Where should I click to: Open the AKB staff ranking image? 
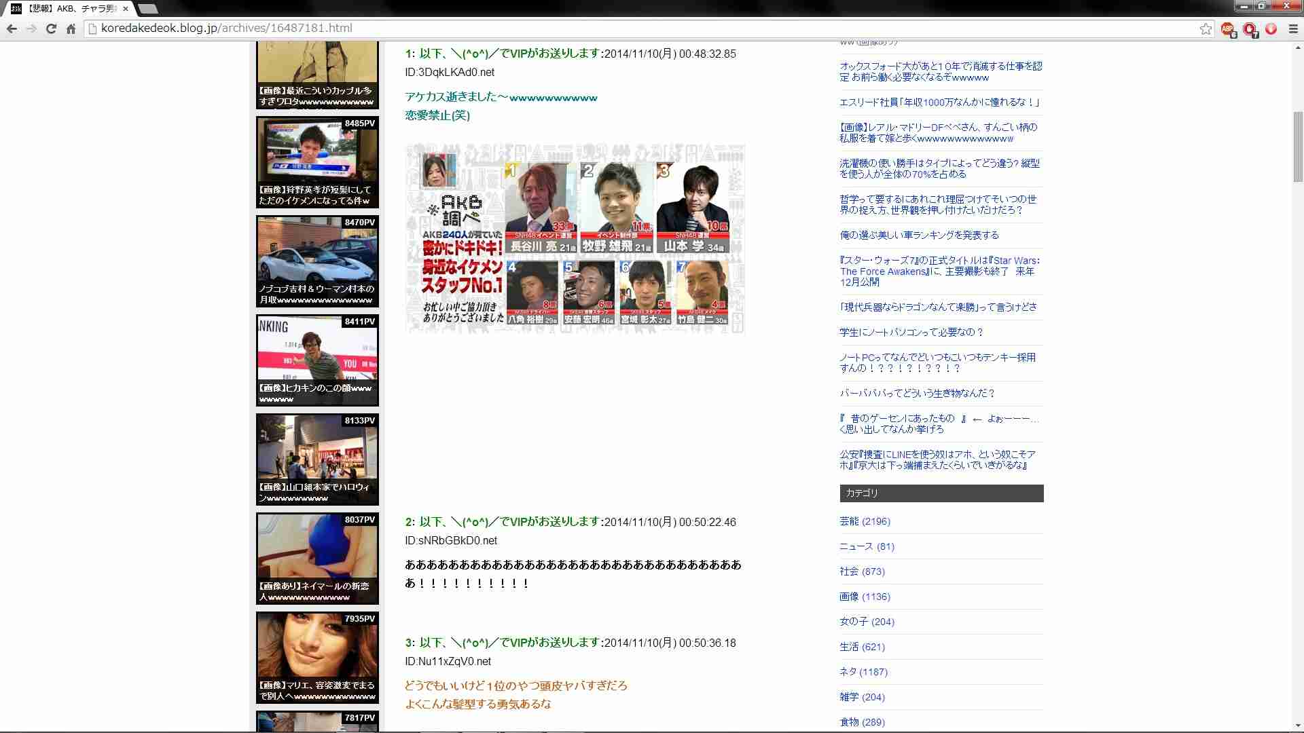pyautogui.click(x=575, y=238)
